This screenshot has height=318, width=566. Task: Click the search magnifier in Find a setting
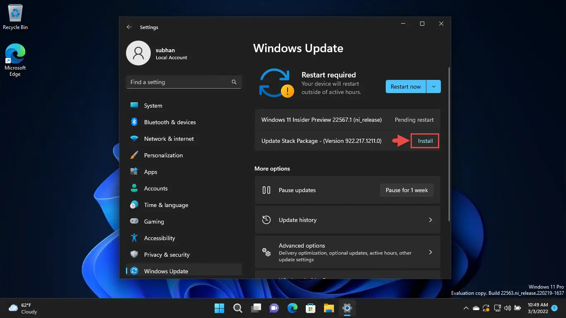pyautogui.click(x=234, y=82)
